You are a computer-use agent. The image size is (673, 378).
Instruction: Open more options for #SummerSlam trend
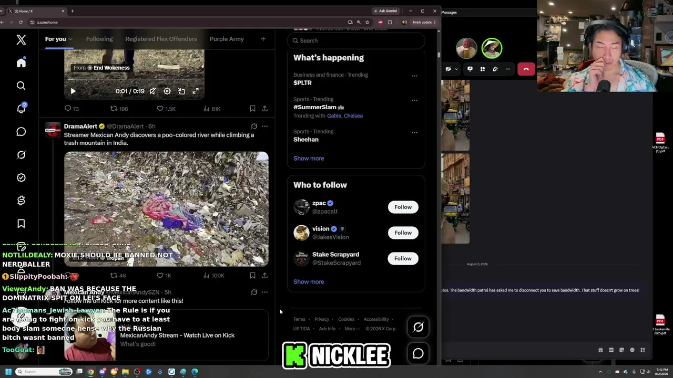414,100
